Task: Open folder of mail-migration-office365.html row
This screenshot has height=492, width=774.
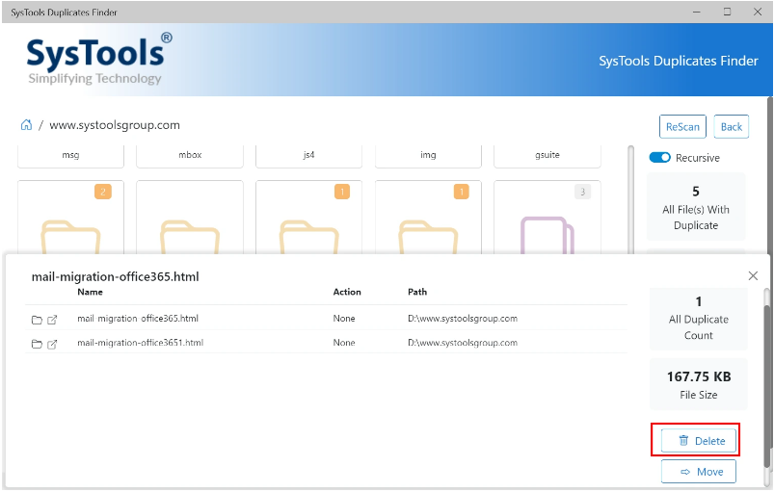Action: coord(37,320)
